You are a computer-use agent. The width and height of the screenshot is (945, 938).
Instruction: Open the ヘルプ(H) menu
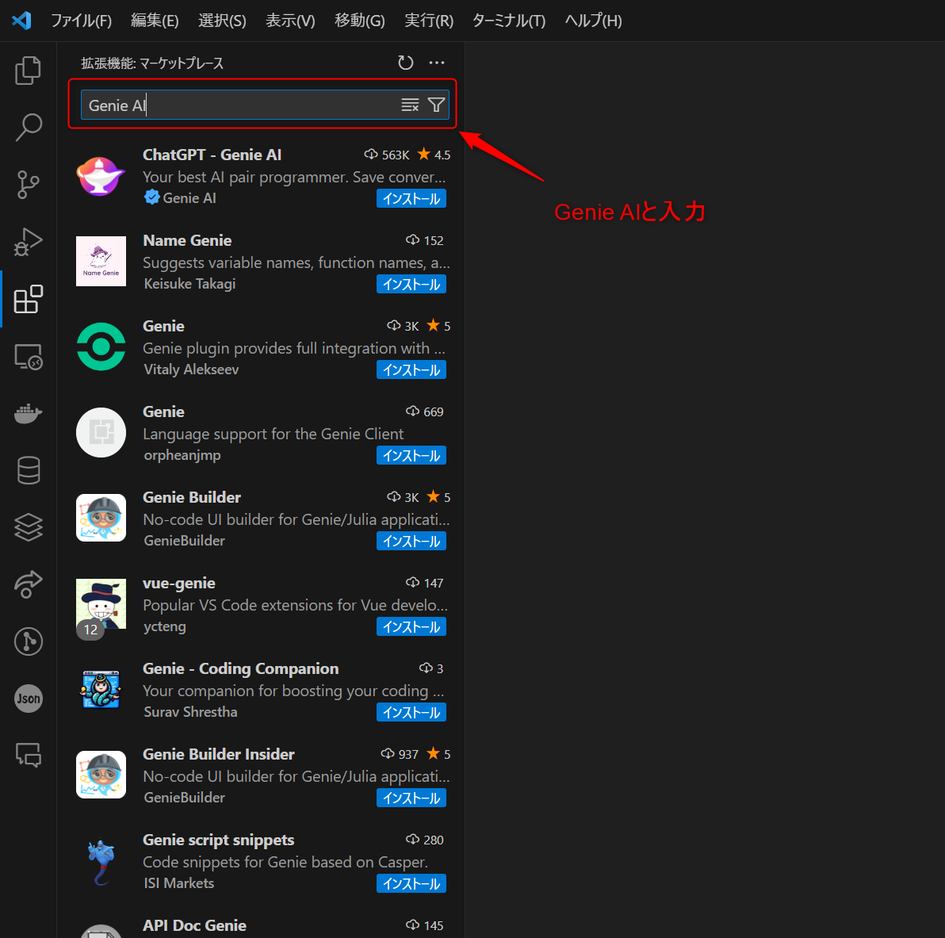tap(594, 21)
